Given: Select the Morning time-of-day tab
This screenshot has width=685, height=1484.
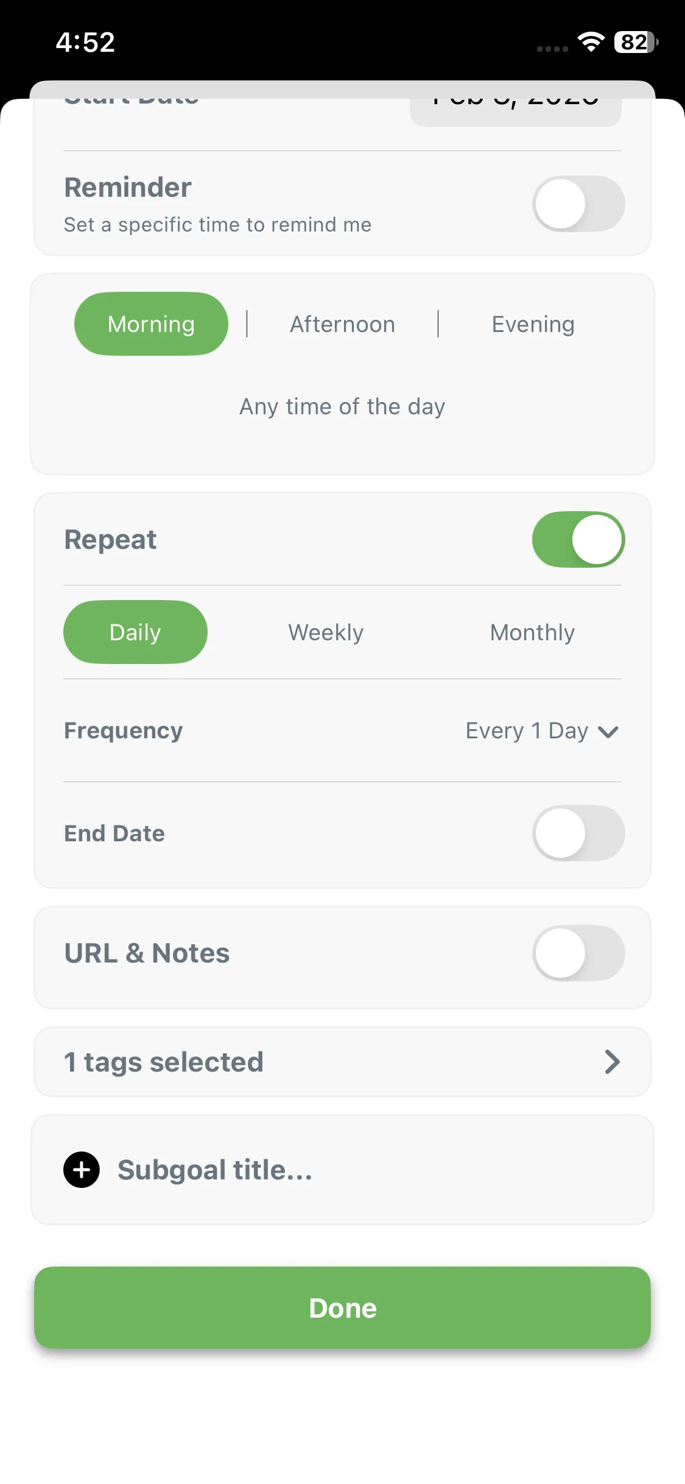Looking at the screenshot, I should (x=151, y=324).
